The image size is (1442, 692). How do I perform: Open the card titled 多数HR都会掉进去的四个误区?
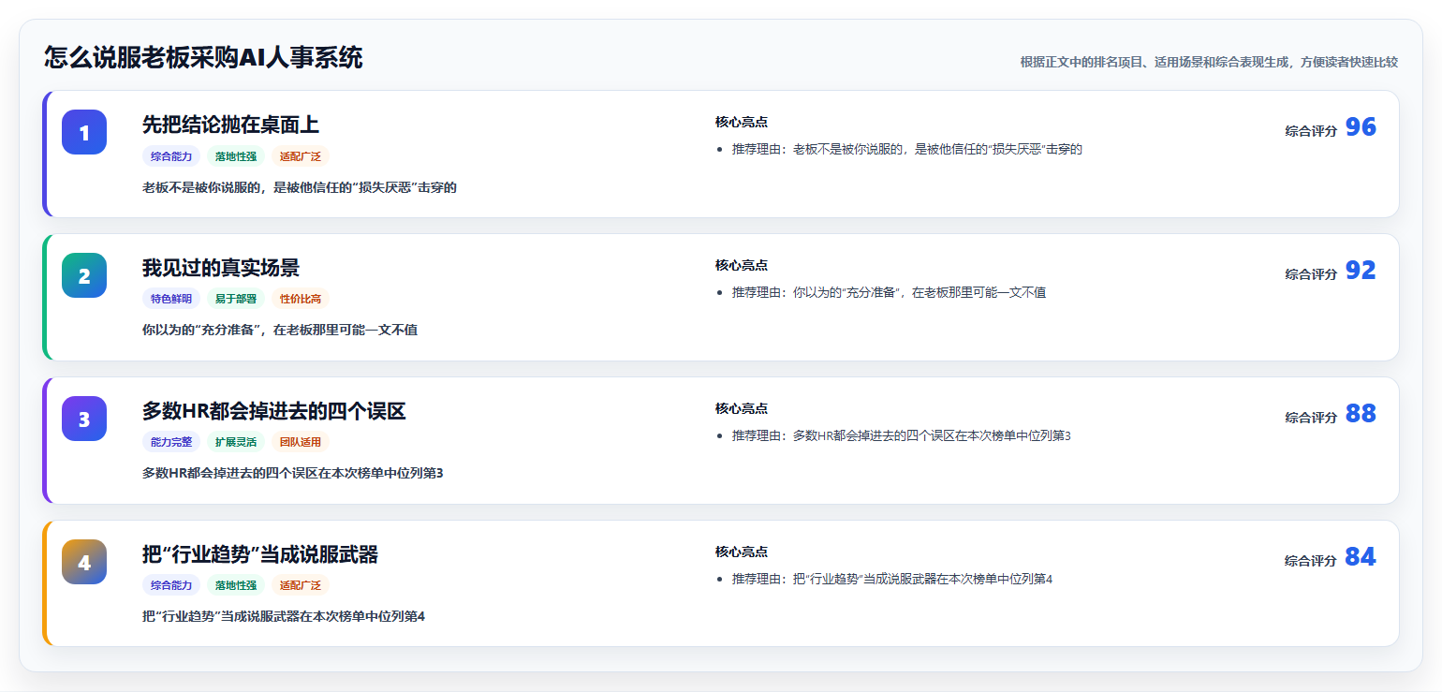tap(721, 440)
